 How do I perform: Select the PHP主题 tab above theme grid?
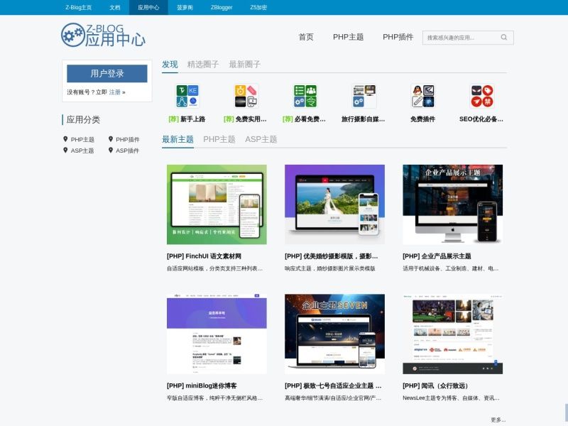[x=219, y=139]
